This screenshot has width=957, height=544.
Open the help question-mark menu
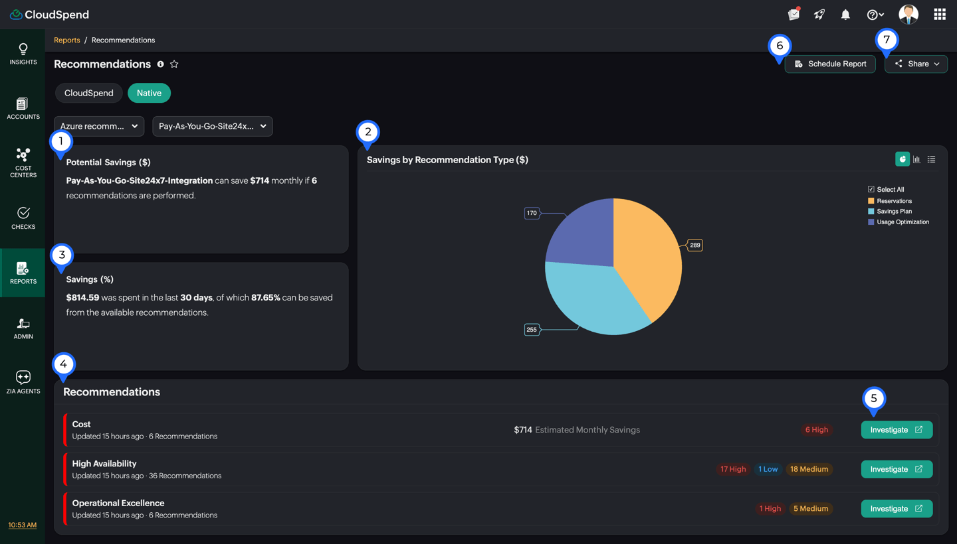tap(875, 15)
